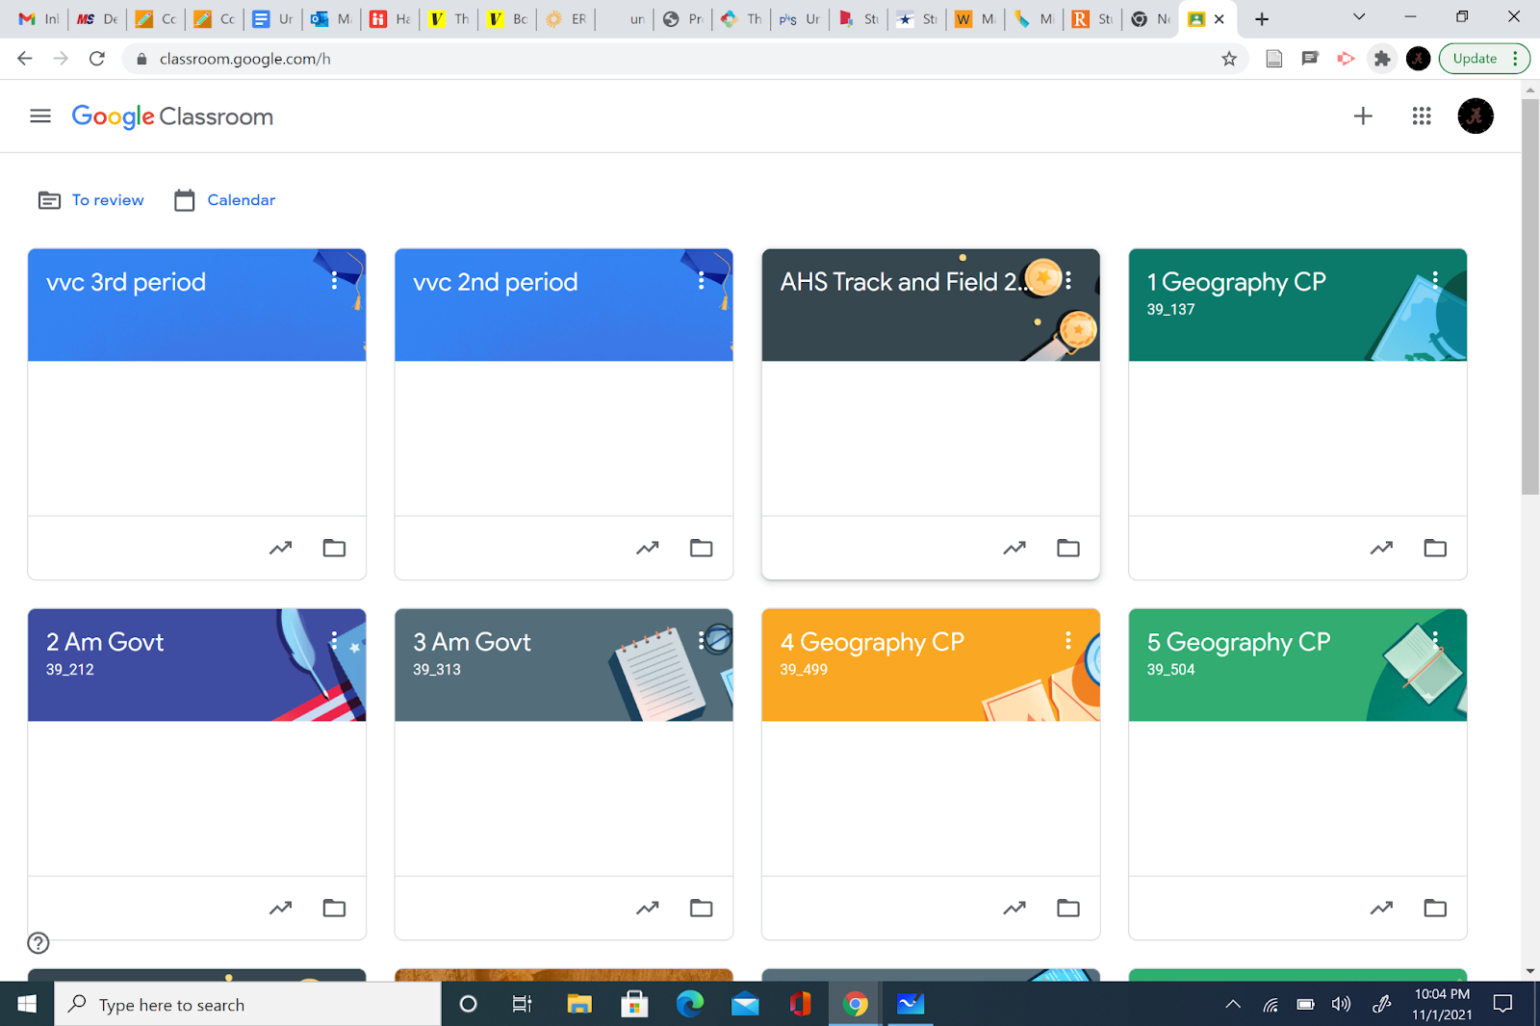Open gradebook for 1 Geography CP

(1381, 548)
